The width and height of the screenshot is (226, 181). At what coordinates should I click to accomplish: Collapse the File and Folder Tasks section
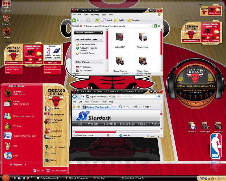[101, 40]
